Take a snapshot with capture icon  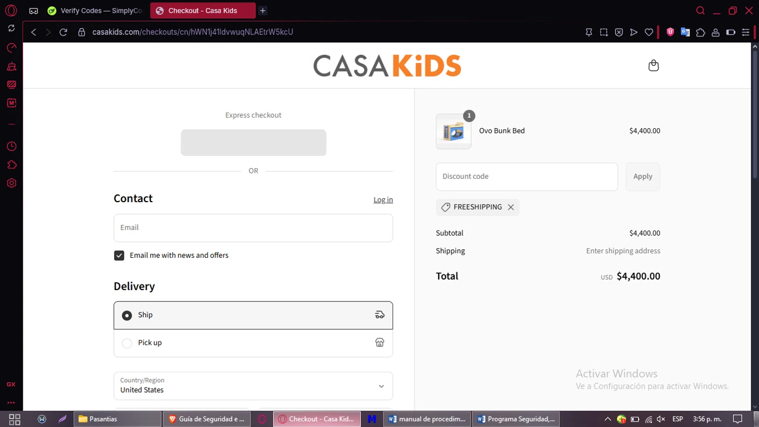[x=604, y=32]
